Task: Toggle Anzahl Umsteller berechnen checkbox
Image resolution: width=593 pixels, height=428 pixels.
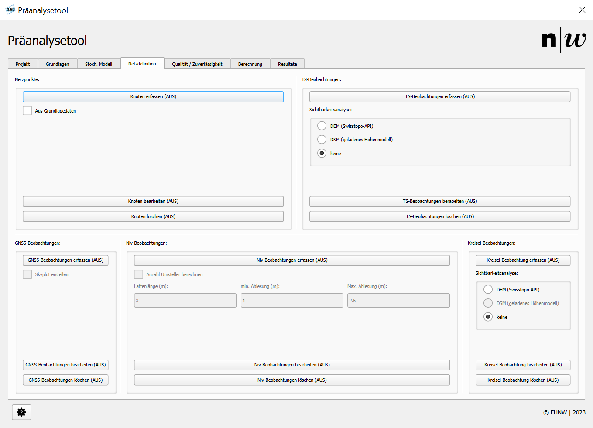Action: [139, 274]
